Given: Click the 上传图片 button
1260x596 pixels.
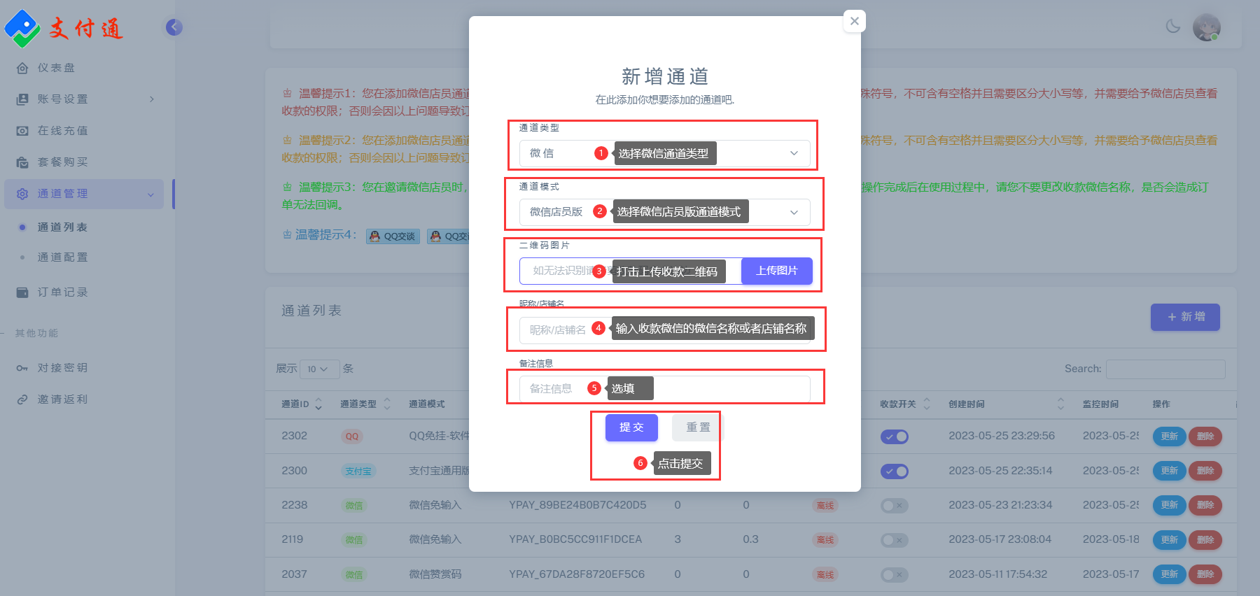Looking at the screenshot, I should 776,271.
